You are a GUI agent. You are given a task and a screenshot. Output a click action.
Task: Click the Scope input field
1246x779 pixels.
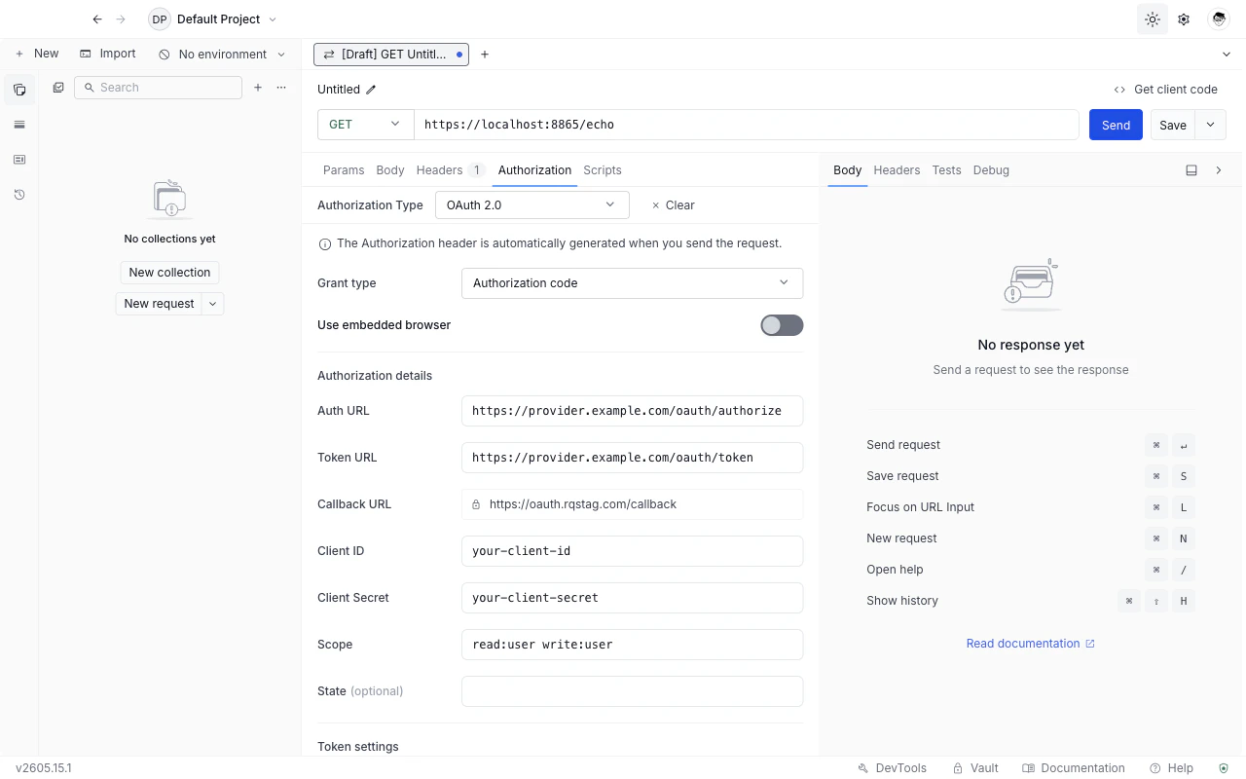tap(632, 645)
